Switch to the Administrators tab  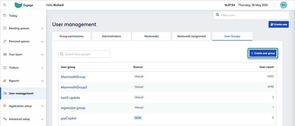(x=112, y=36)
